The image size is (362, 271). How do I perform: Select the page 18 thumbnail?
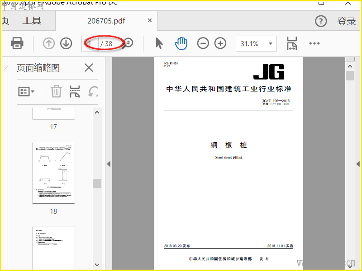click(x=53, y=173)
